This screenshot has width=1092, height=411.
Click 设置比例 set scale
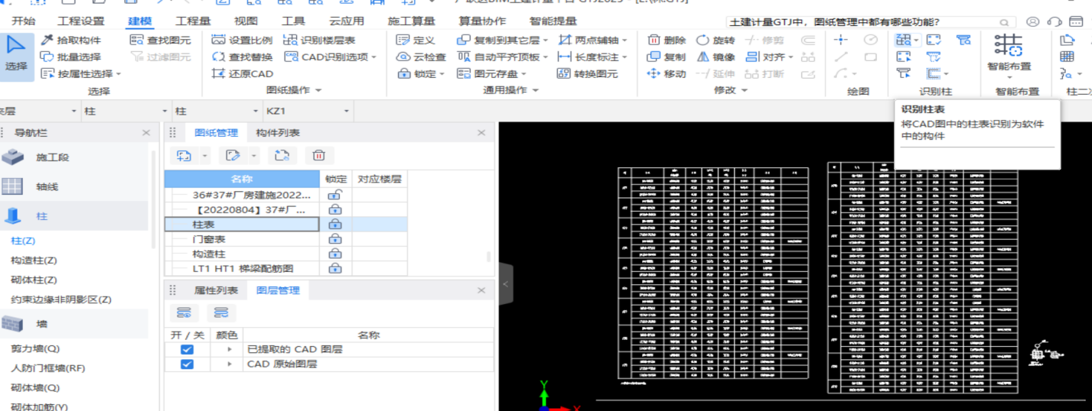point(241,40)
